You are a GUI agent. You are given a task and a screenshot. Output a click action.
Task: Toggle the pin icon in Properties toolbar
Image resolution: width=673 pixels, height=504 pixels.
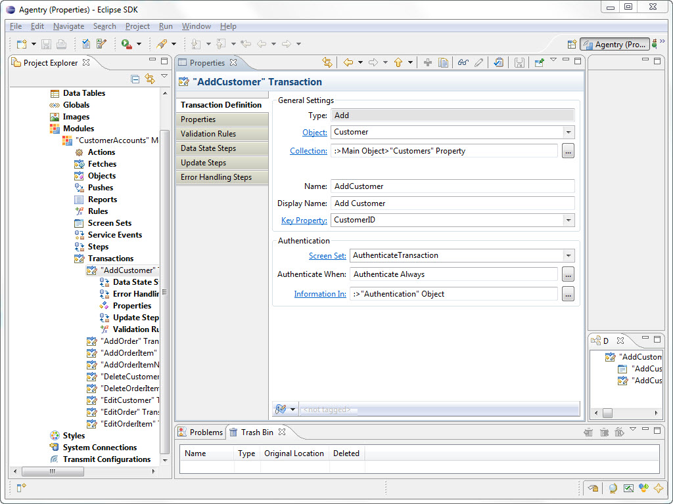click(x=539, y=62)
